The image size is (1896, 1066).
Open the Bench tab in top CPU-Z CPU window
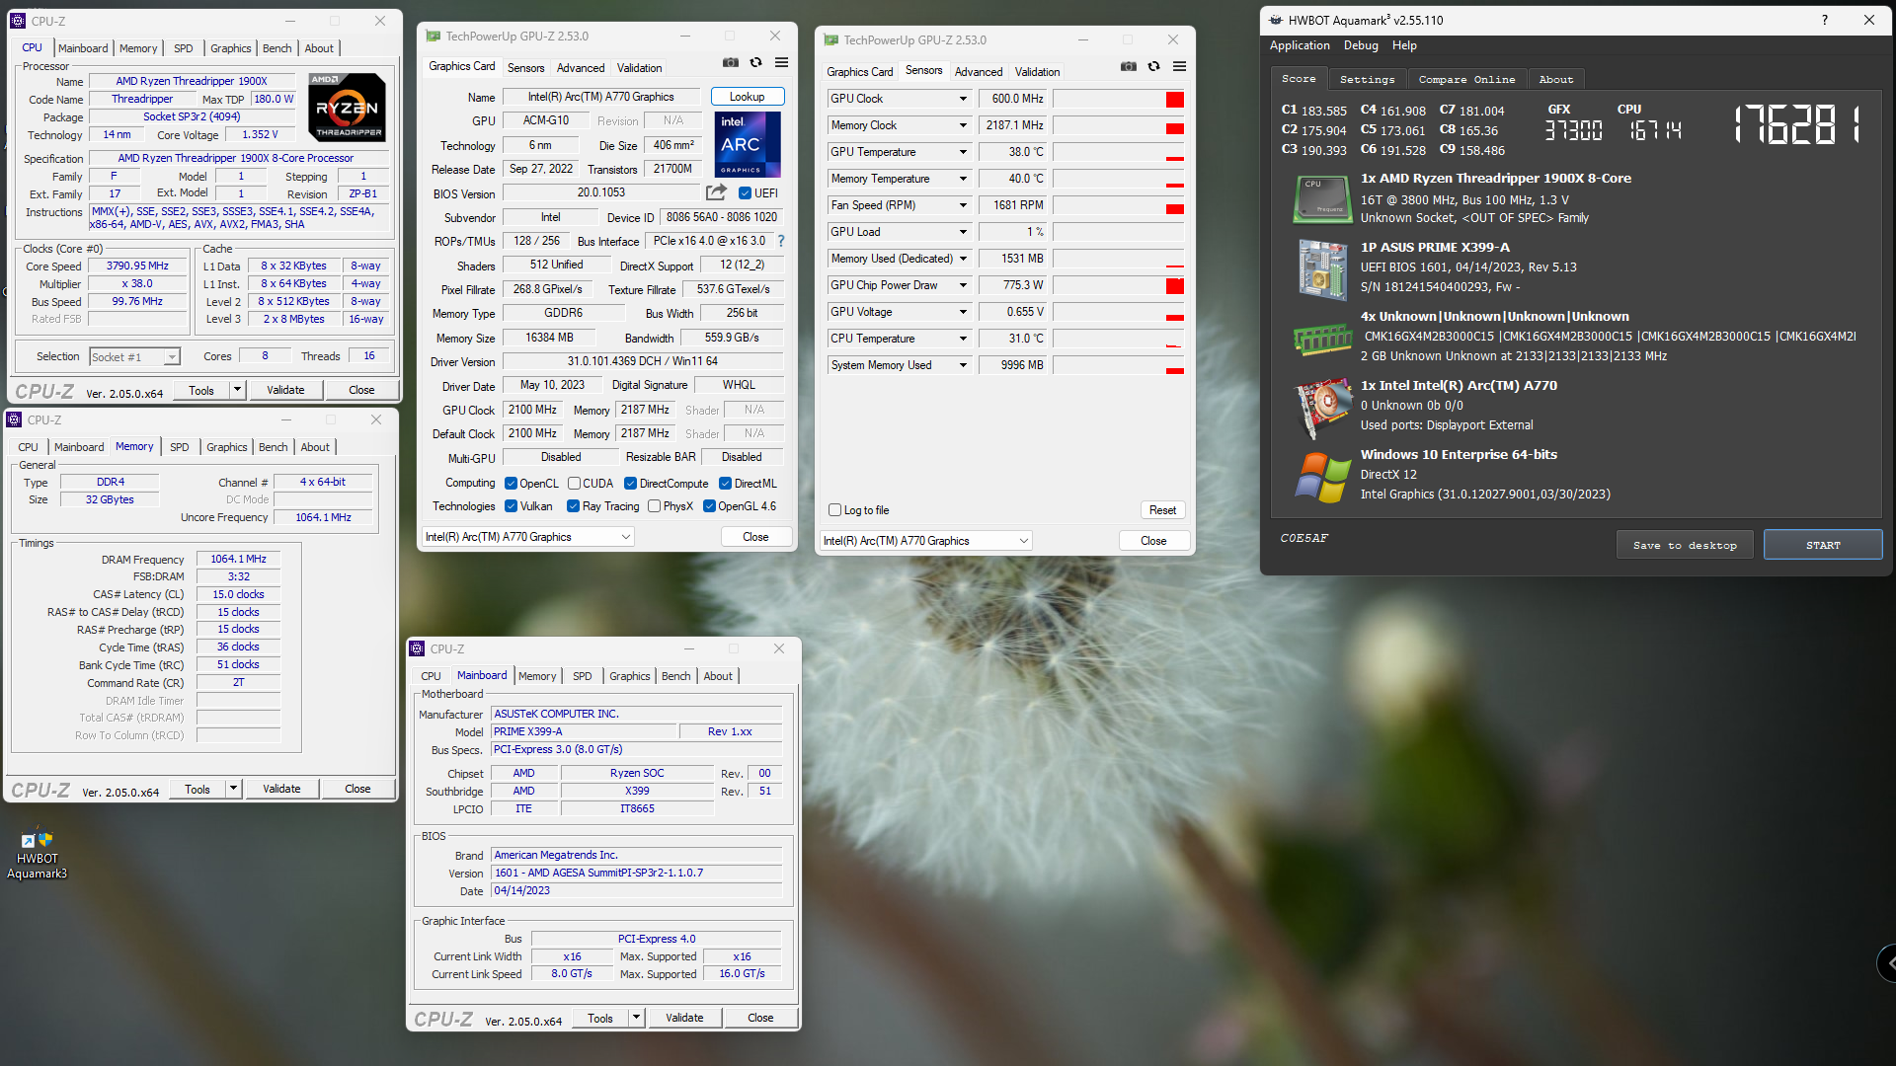(x=276, y=48)
